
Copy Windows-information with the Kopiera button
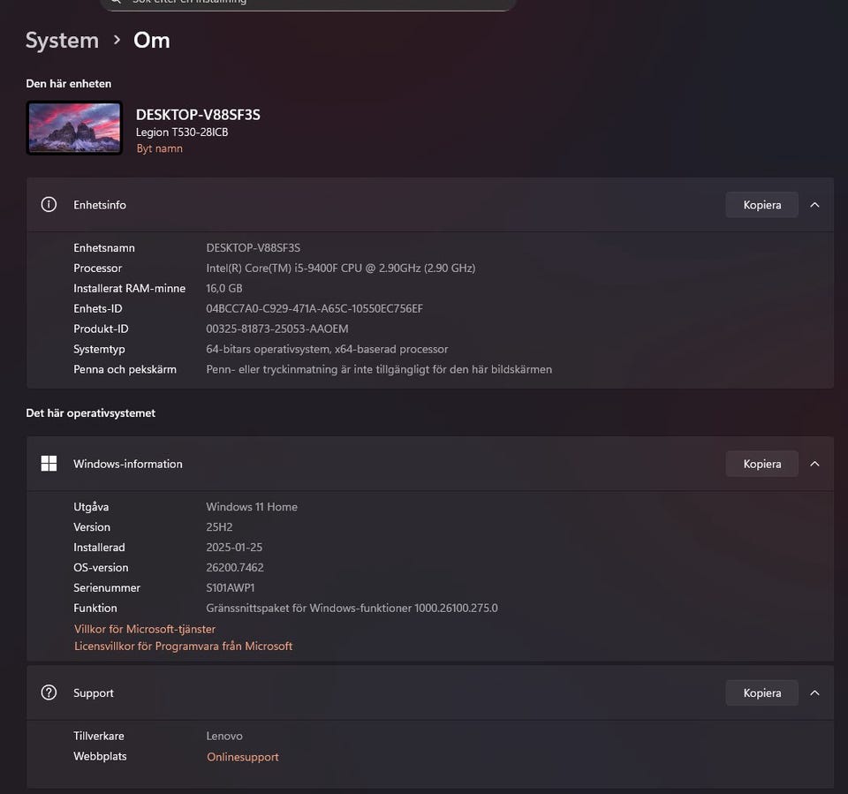761,464
